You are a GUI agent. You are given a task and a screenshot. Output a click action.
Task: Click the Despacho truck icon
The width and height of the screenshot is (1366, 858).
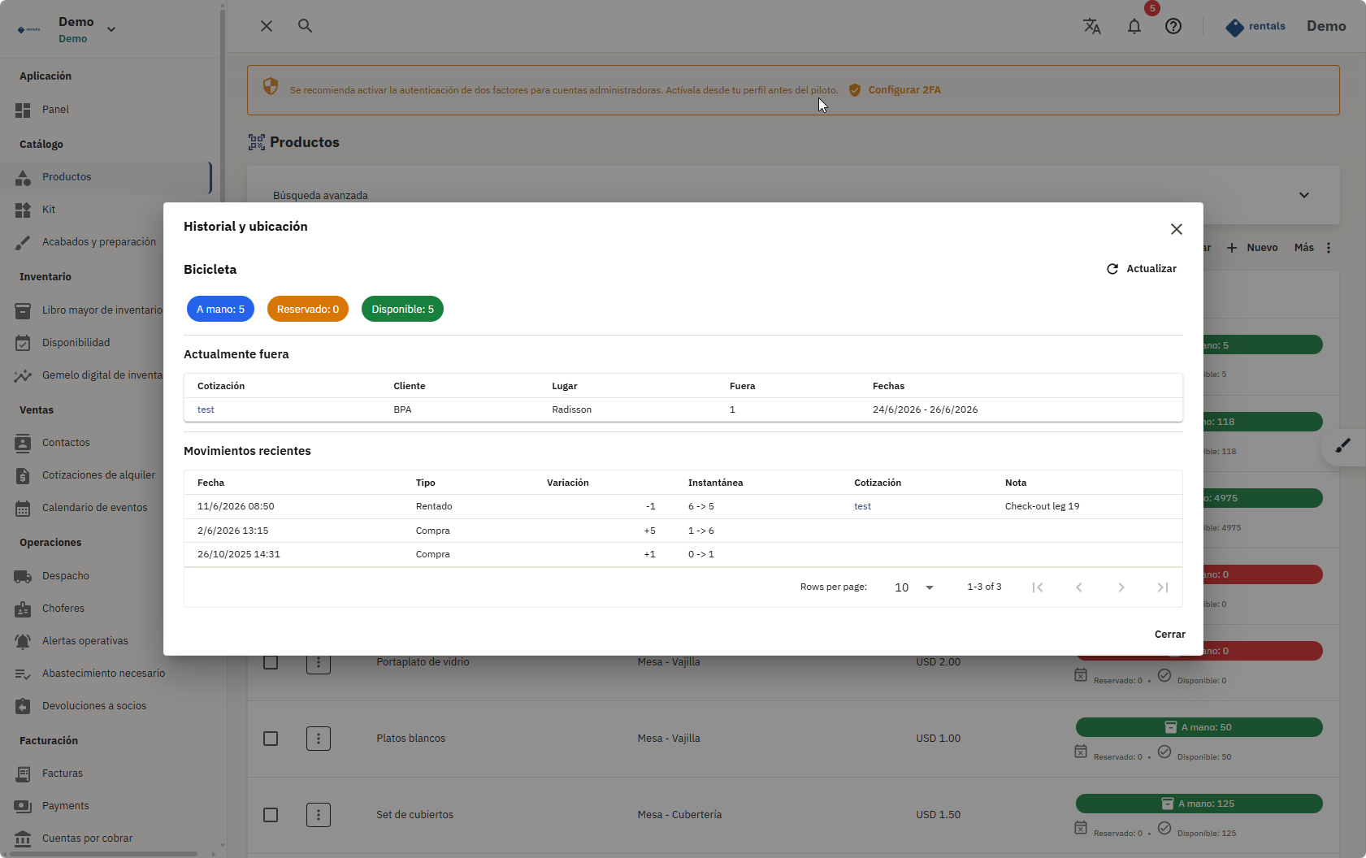tap(23, 576)
